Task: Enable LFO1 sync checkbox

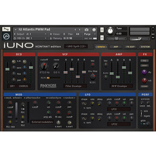Action: click(x=84, y=108)
